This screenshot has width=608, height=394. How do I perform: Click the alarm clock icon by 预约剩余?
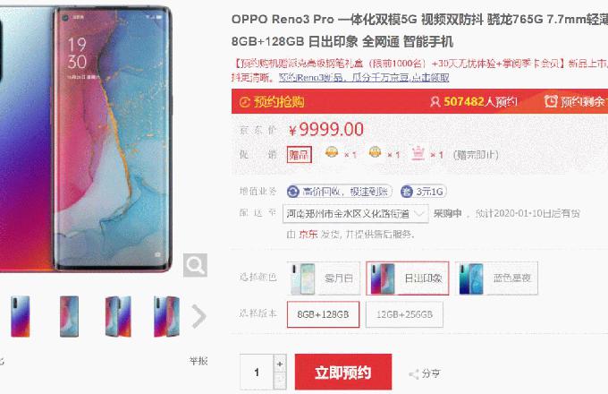pyautogui.click(x=551, y=101)
